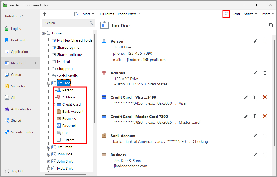
Task: Click the tree panel vertical scrollbar
Action: [x=95, y=79]
